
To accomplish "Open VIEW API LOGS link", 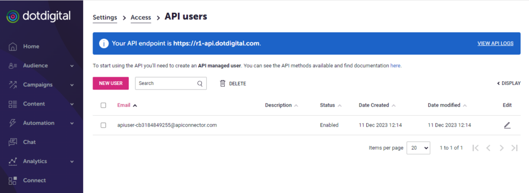I will coord(495,43).
